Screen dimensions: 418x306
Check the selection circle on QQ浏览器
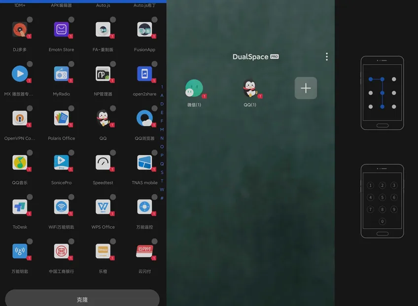(155, 108)
